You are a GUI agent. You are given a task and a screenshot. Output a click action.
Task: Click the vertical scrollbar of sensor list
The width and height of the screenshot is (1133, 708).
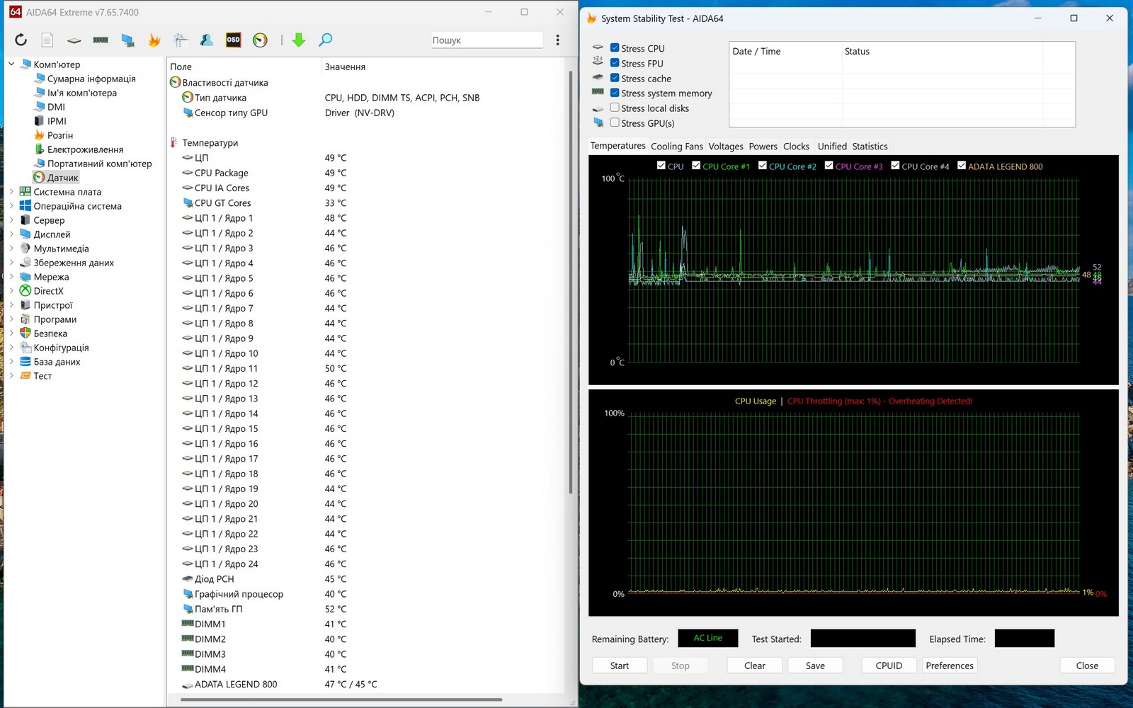pos(571,282)
